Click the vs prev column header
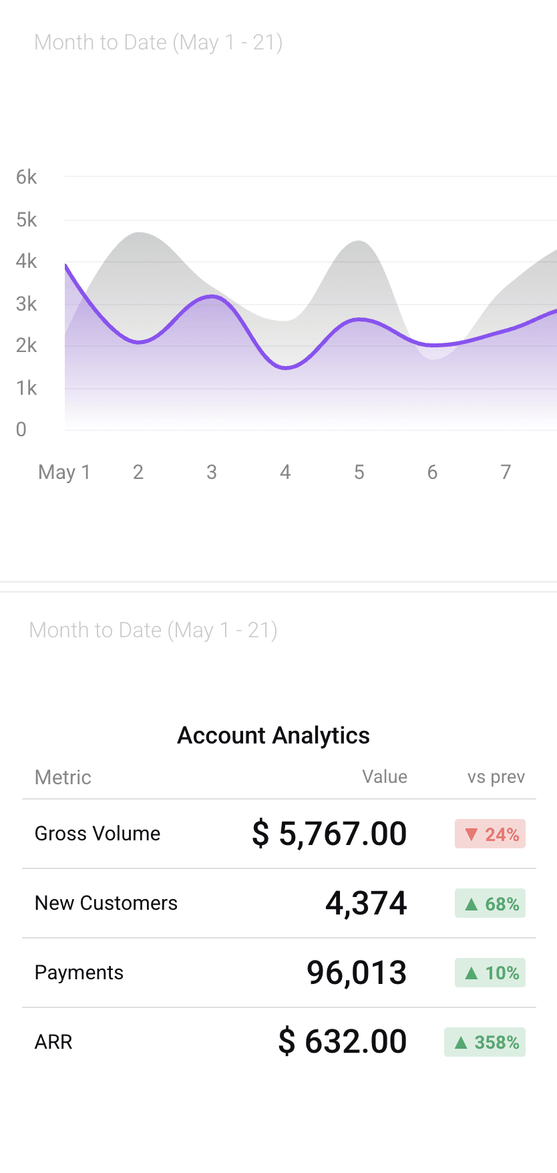 tap(496, 777)
